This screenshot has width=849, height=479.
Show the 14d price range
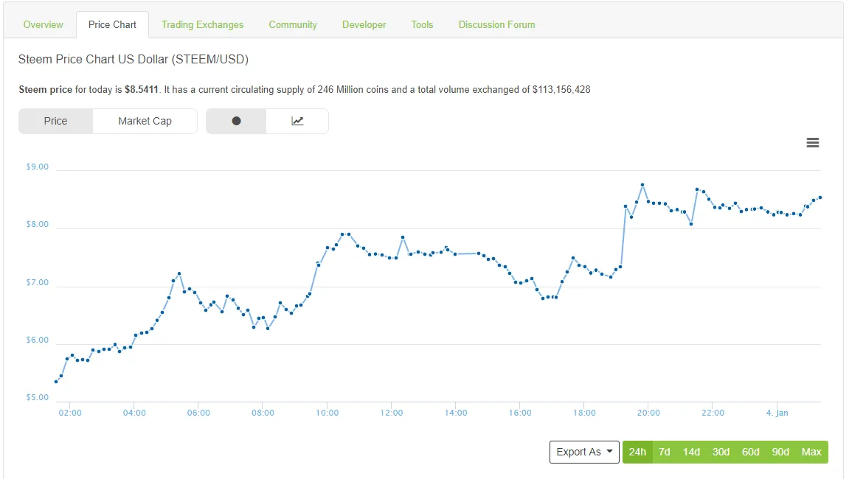[691, 452]
